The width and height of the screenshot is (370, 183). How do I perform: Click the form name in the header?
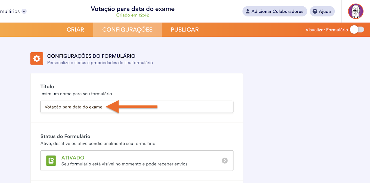click(x=133, y=9)
